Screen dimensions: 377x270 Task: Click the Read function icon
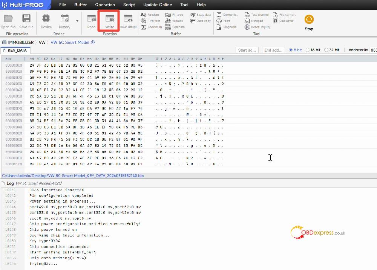(91, 20)
